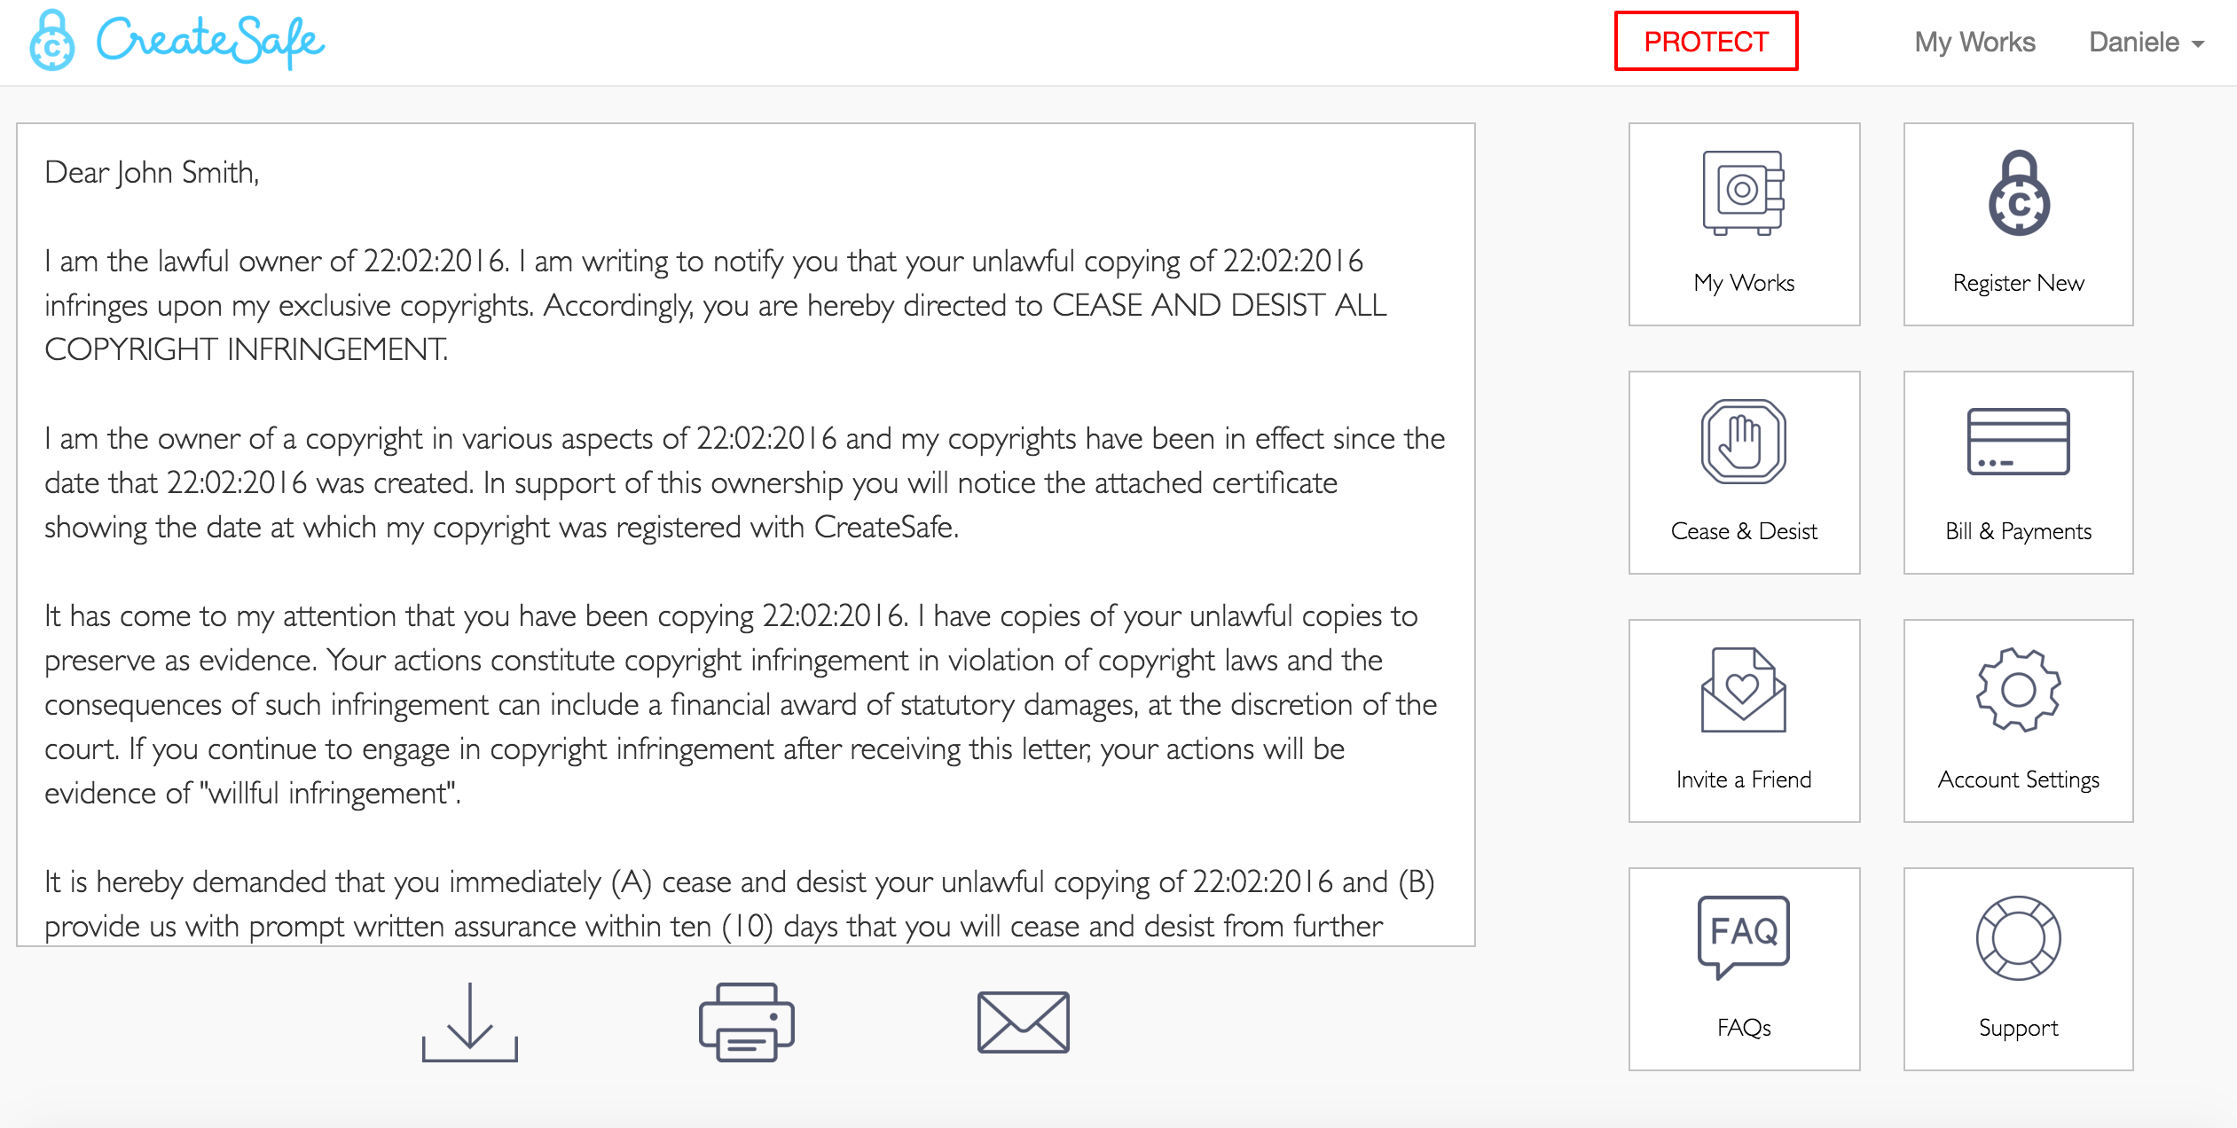
Task: Click the CreateSafe padlock logo icon
Action: [52, 41]
